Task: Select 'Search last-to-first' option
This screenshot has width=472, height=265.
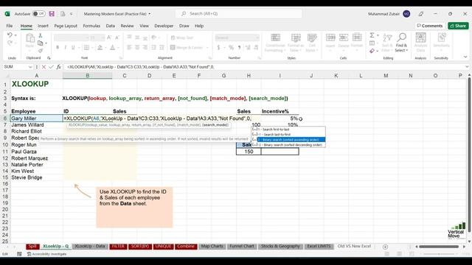Action: click(288, 135)
